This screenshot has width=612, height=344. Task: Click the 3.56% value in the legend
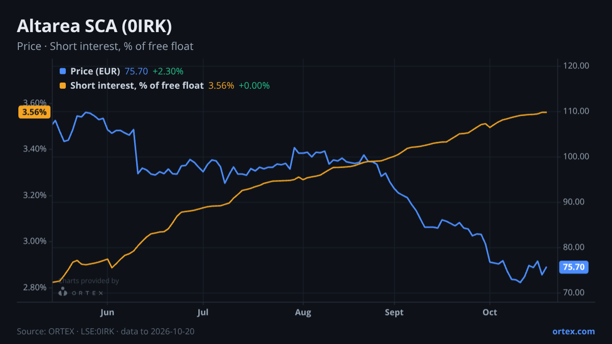(x=221, y=86)
